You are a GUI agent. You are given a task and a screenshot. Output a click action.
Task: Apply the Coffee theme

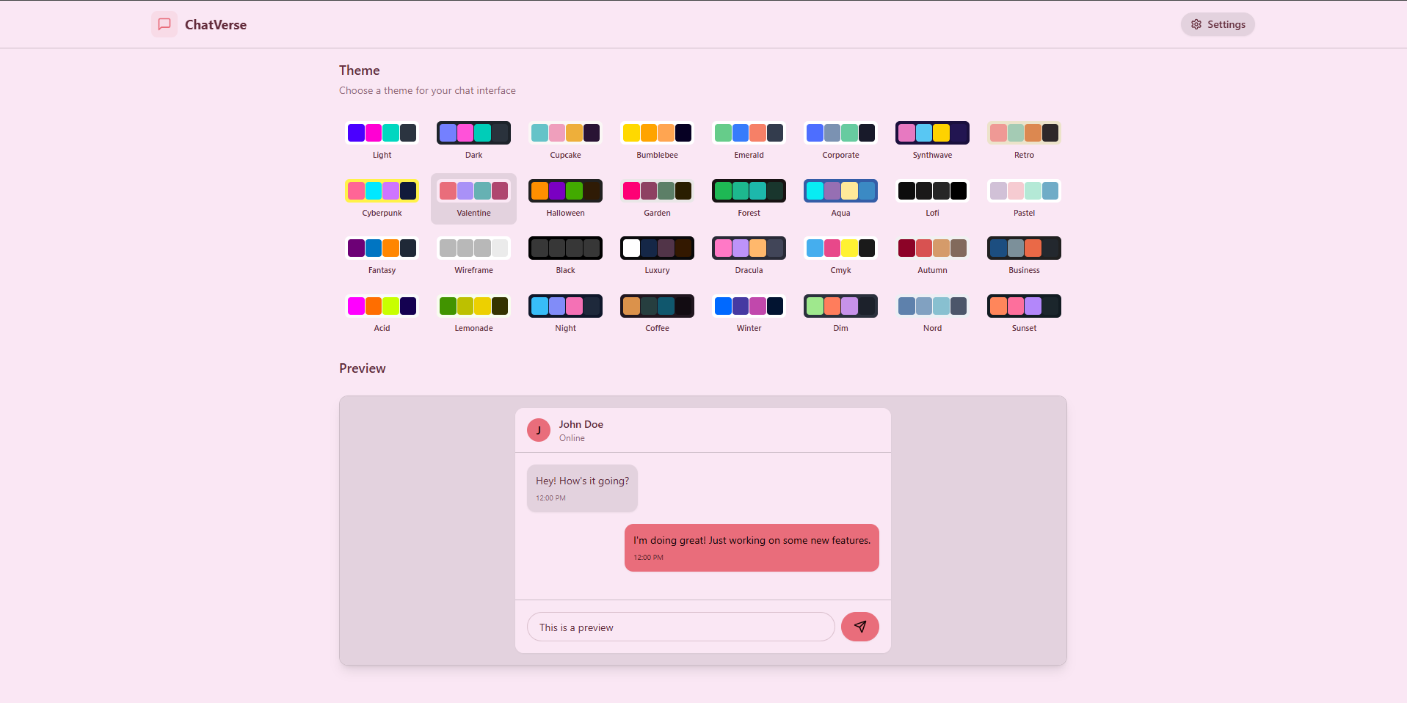pos(657,314)
